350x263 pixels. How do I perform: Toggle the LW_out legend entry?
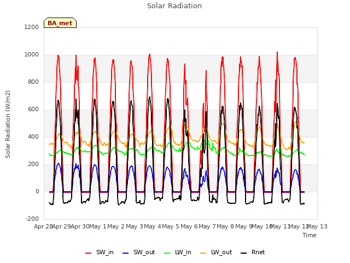point(217,253)
